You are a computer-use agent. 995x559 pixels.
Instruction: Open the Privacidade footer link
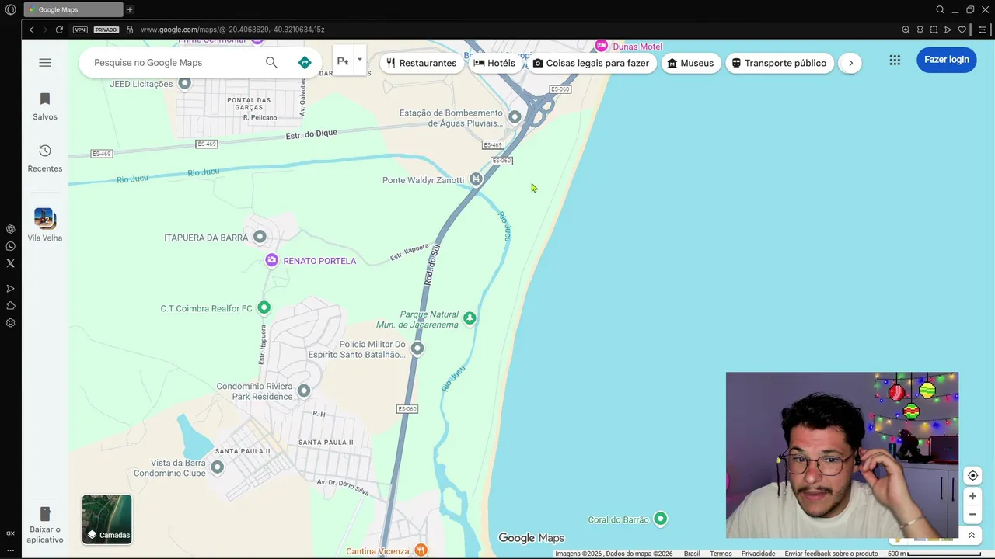[758, 554]
